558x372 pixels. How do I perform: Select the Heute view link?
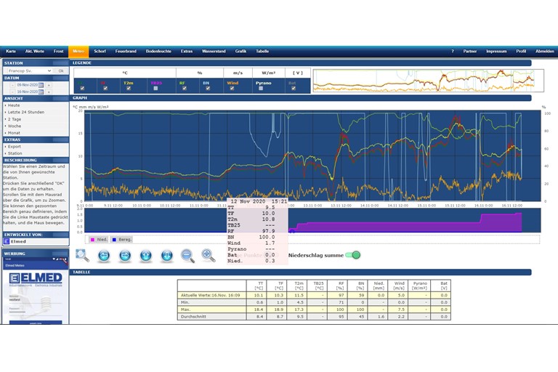tap(14, 105)
